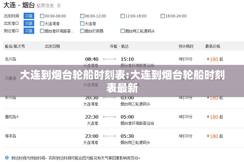
Task: Check the 烟台港环海路客... arrival port box
Action: coord(42,31)
